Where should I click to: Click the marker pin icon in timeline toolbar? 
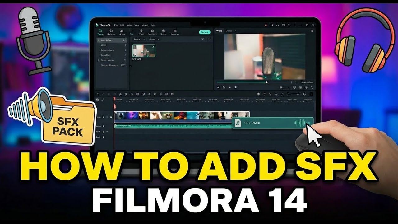pyautogui.click(x=264, y=94)
